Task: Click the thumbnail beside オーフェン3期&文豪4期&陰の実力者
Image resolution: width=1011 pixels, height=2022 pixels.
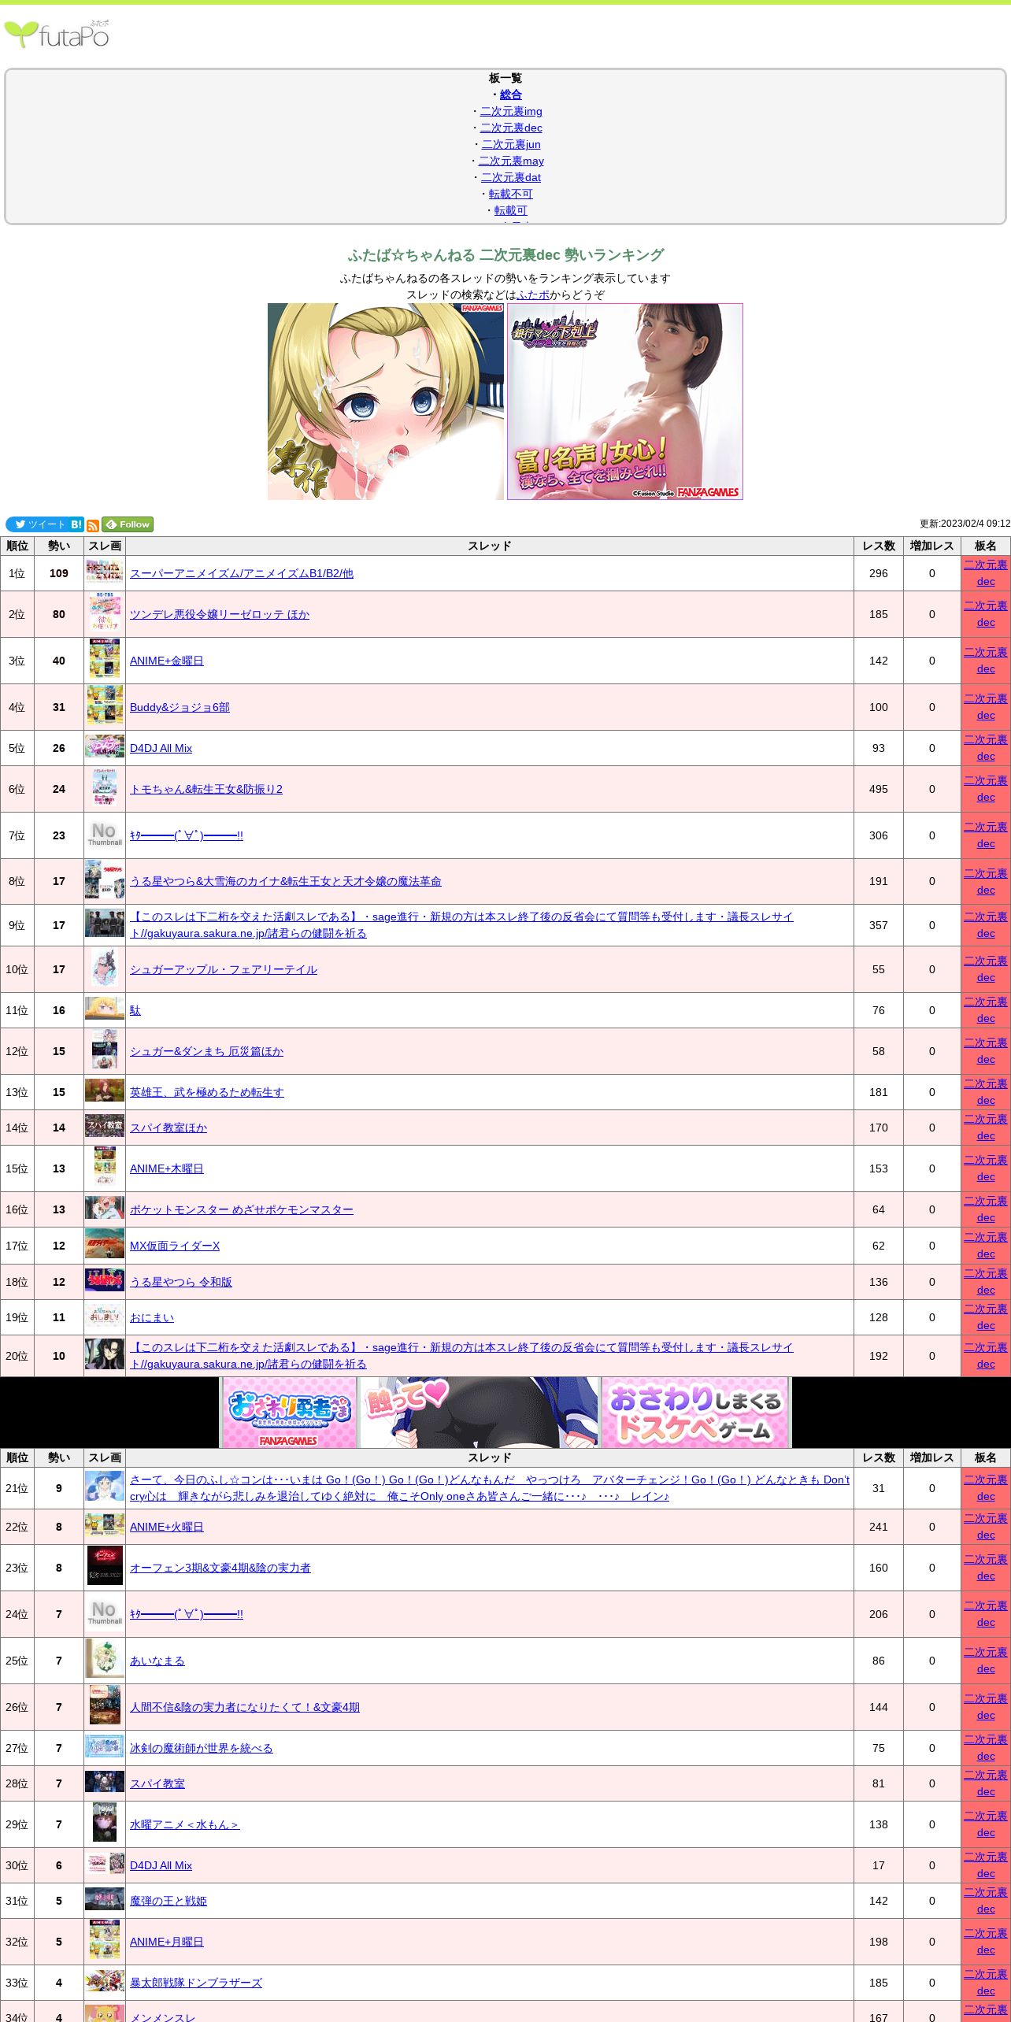Action: click(x=105, y=1565)
